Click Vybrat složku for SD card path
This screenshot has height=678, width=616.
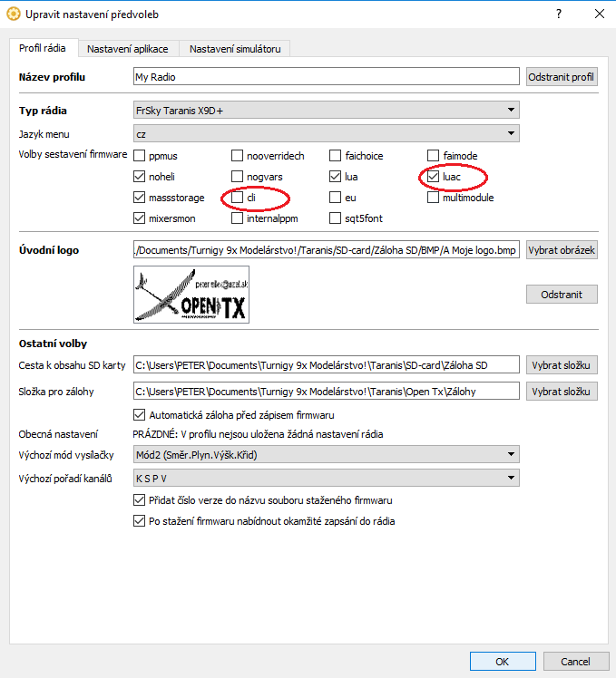point(562,365)
